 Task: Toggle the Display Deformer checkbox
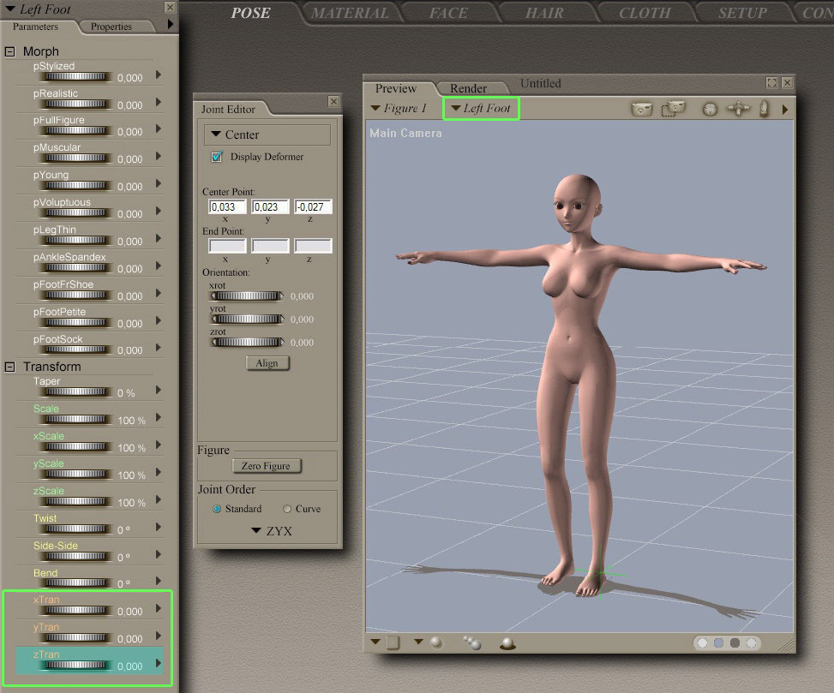point(217,158)
